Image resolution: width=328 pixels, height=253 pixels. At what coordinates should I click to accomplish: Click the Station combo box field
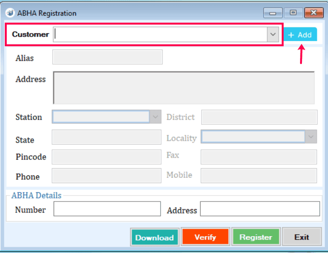101,117
